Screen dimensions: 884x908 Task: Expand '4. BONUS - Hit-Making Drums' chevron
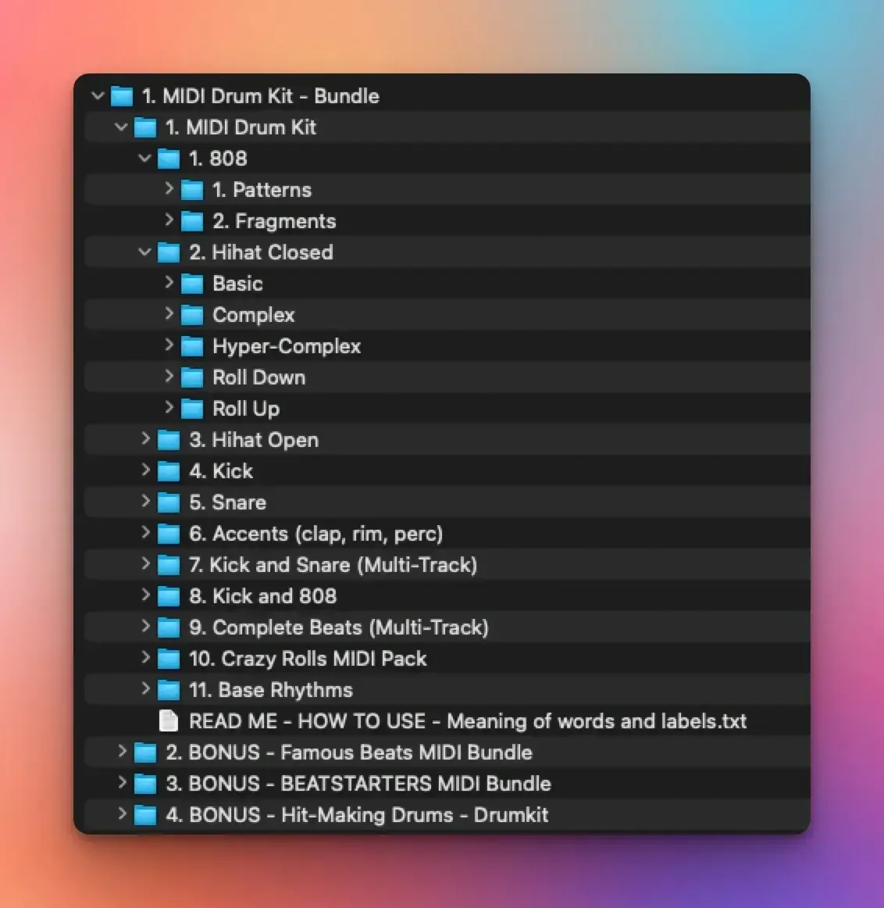click(x=122, y=813)
